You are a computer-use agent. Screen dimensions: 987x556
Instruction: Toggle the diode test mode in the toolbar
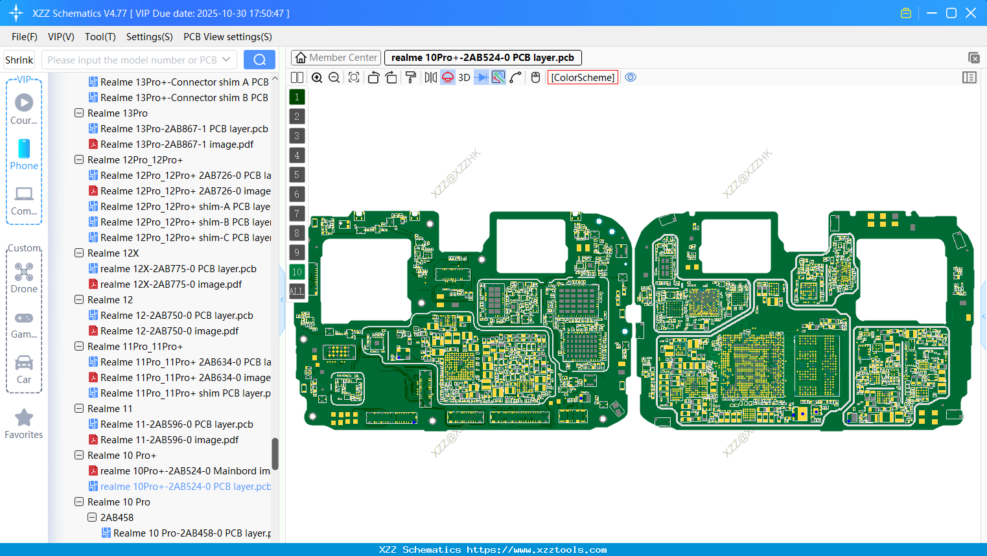tap(482, 77)
